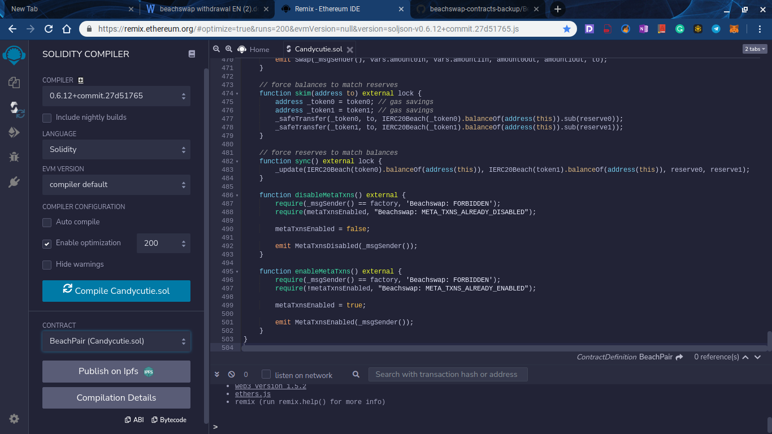Collapse enableMetaTxns fold arrow at line 495

pos(237,272)
